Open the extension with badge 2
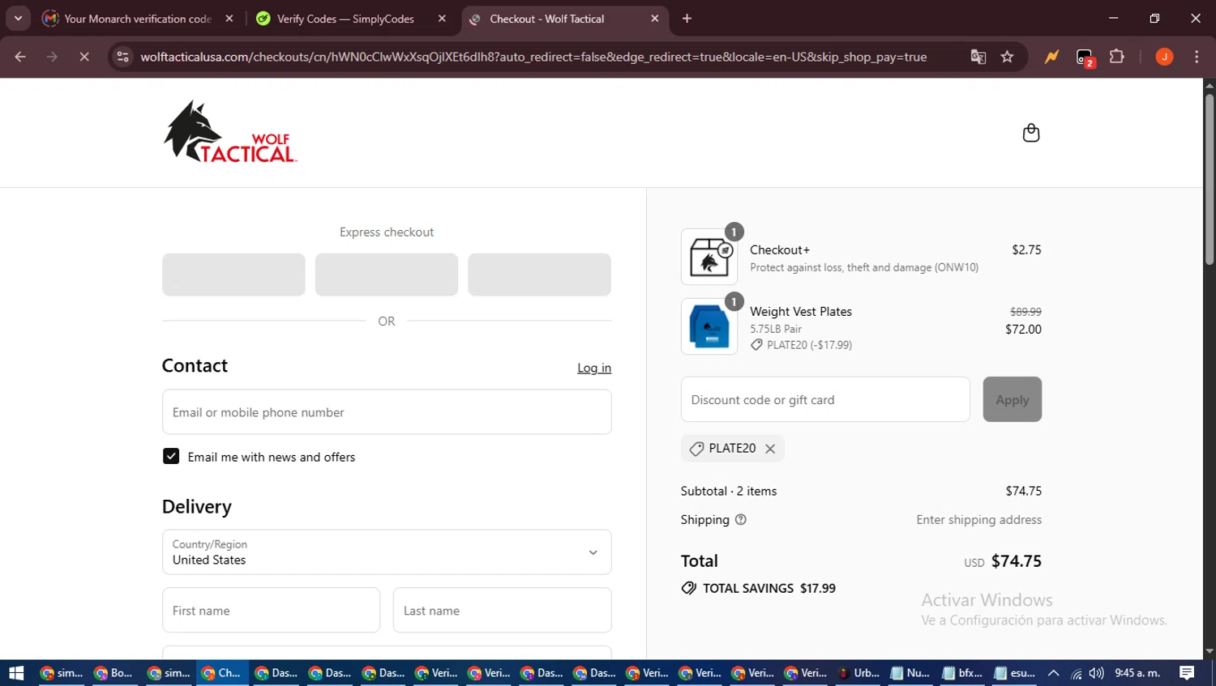The image size is (1216, 686). [1085, 58]
